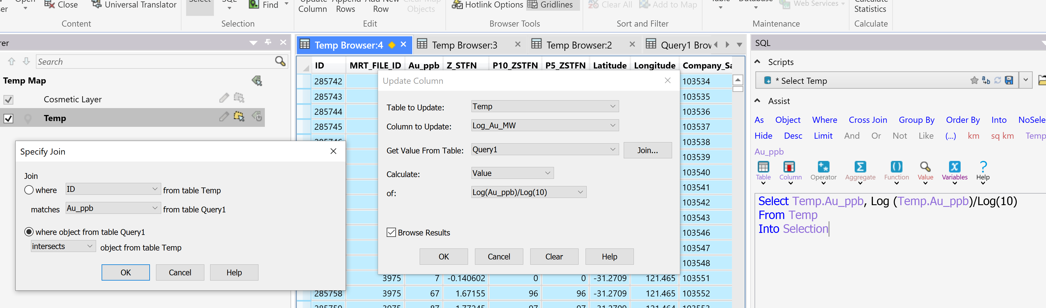Toggle Cosmetic Layer visibility checkbox
The width and height of the screenshot is (1046, 308).
8,99
